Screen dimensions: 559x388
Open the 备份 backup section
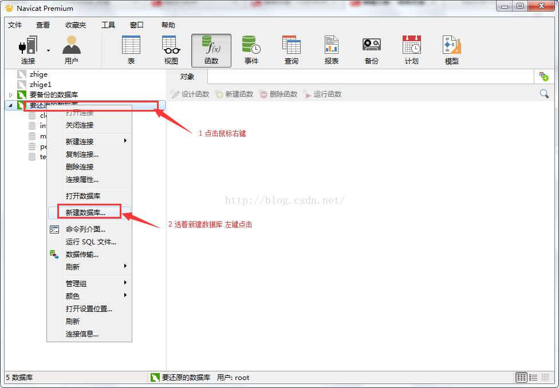pyautogui.click(x=372, y=50)
